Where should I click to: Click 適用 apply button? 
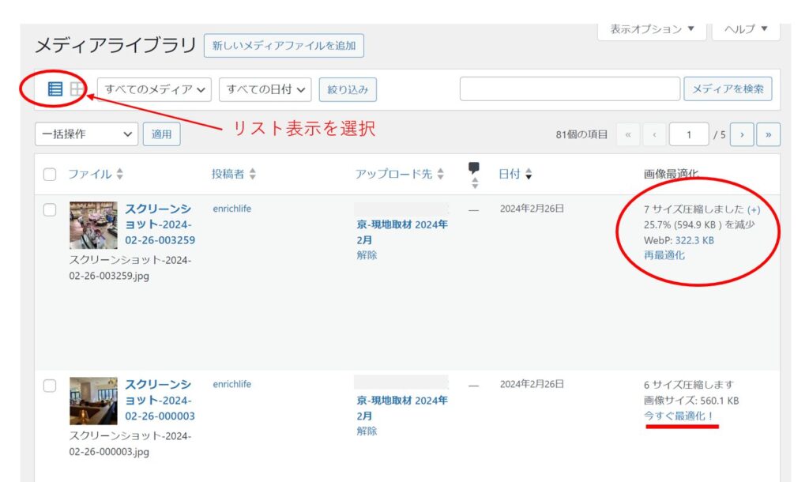161,134
